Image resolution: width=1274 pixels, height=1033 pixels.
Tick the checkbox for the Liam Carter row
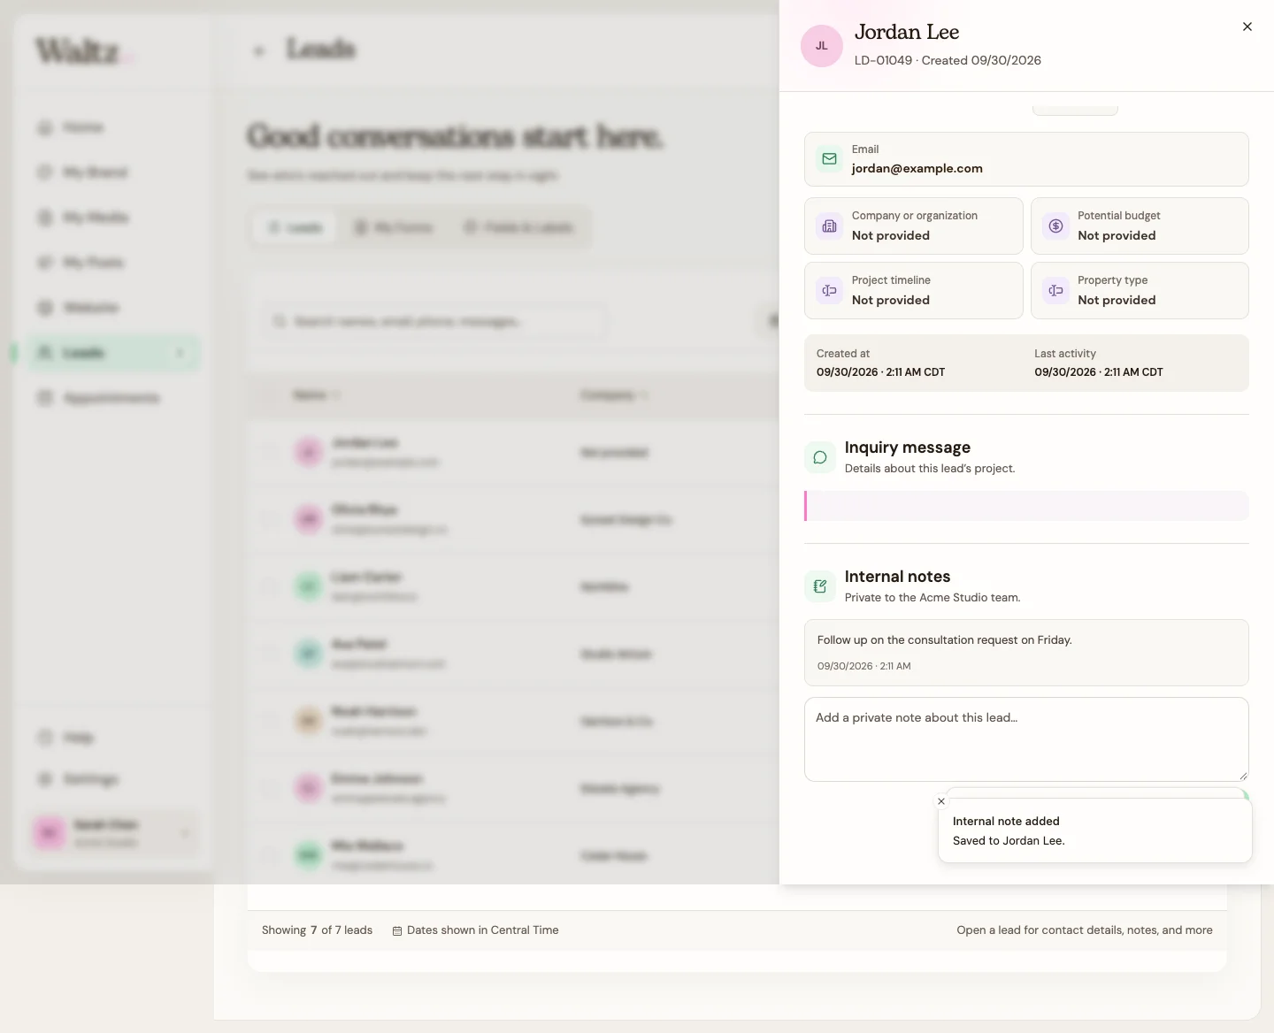269,586
